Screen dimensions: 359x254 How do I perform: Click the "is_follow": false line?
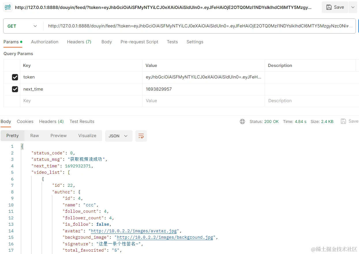pyautogui.click(x=87, y=224)
